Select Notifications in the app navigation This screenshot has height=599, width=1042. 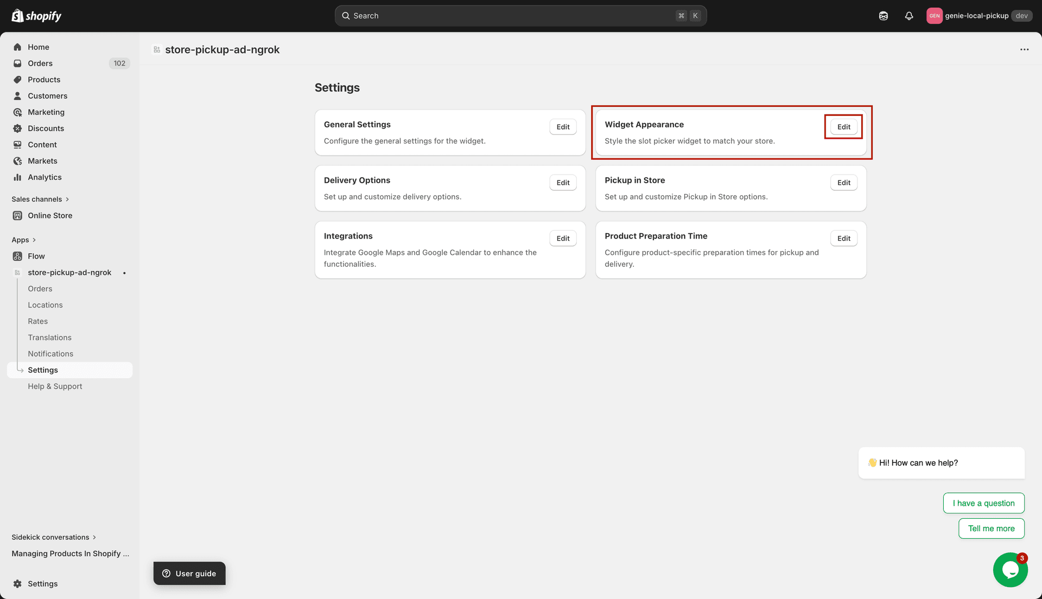[50, 353]
